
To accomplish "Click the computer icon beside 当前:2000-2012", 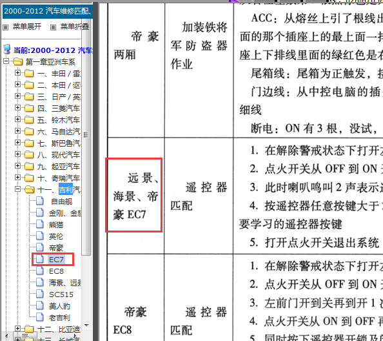I will 7,50.
